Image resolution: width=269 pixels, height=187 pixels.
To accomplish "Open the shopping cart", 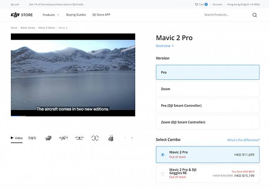I will pos(201,4).
